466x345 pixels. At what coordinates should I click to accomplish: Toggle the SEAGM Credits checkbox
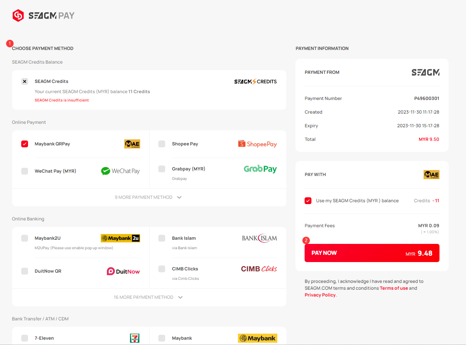[x=25, y=81]
